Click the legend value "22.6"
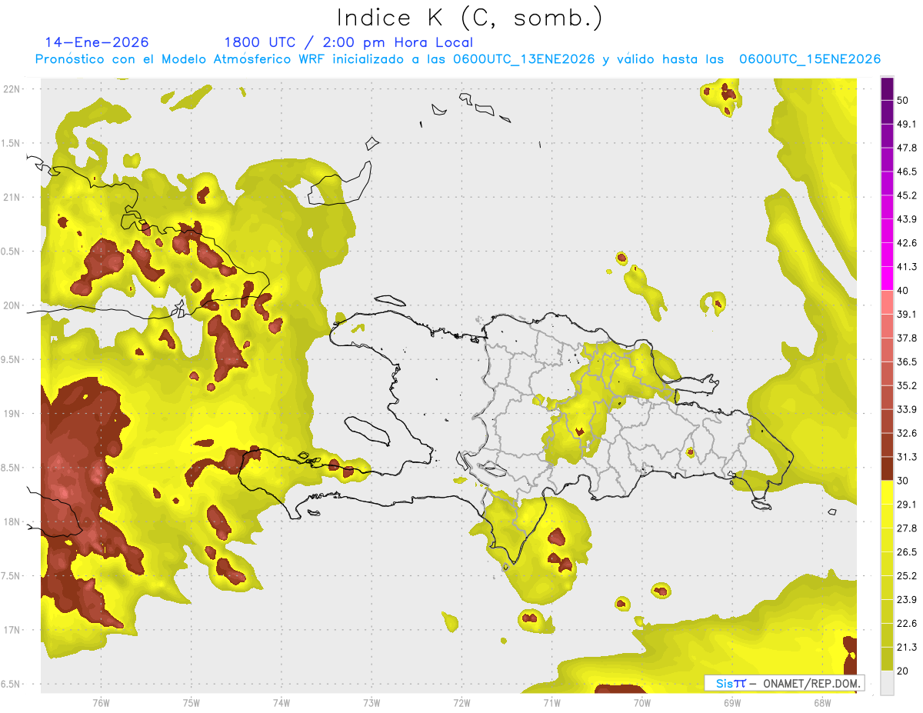This screenshot has height=713, width=923. pos(907,624)
